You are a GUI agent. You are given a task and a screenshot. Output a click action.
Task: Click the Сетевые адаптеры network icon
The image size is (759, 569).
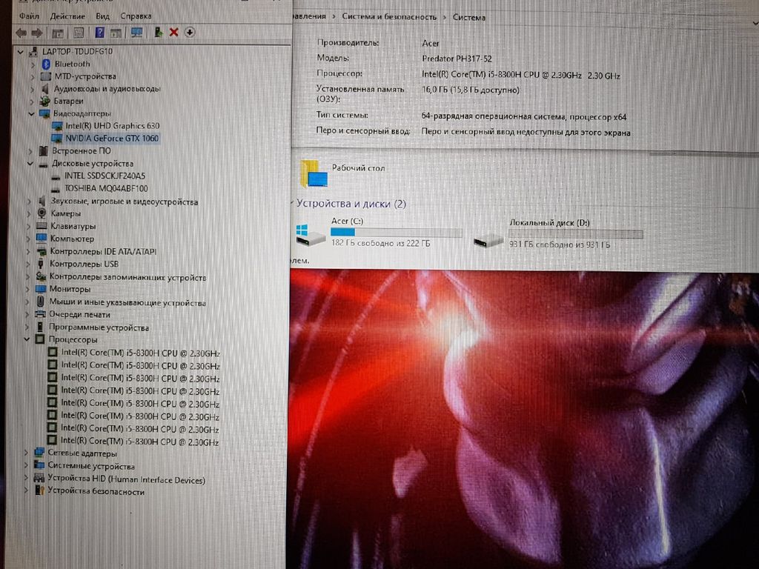point(39,453)
